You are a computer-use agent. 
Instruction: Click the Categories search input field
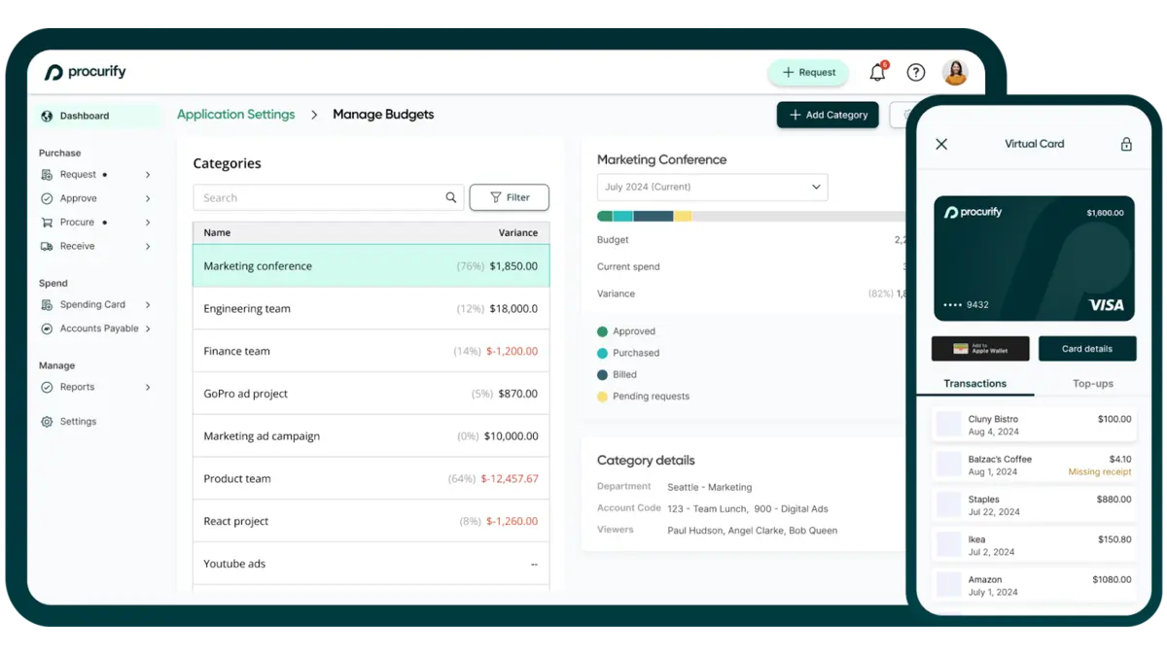click(x=318, y=198)
